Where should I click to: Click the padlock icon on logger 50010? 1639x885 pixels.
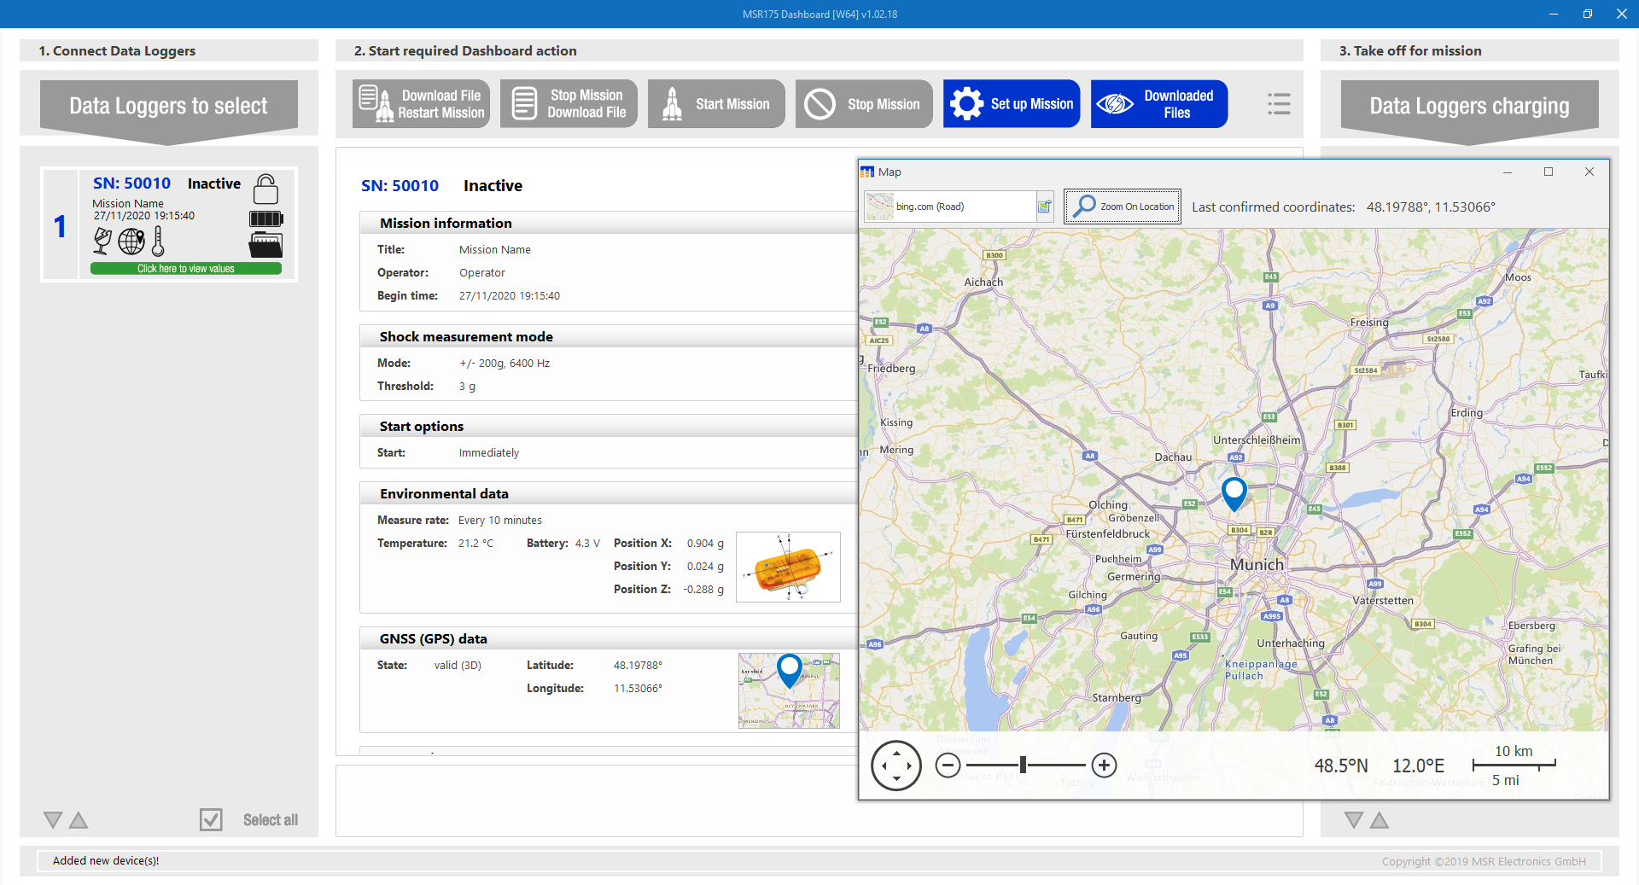pyautogui.click(x=266, y=189)
